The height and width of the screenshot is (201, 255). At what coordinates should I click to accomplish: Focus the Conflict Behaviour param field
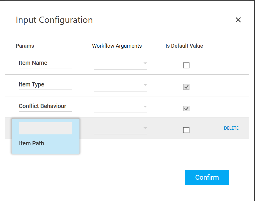[45, 106]
